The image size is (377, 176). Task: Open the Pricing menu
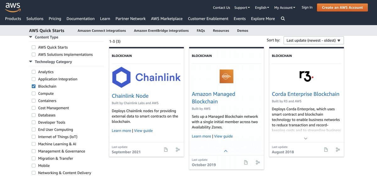55,19
